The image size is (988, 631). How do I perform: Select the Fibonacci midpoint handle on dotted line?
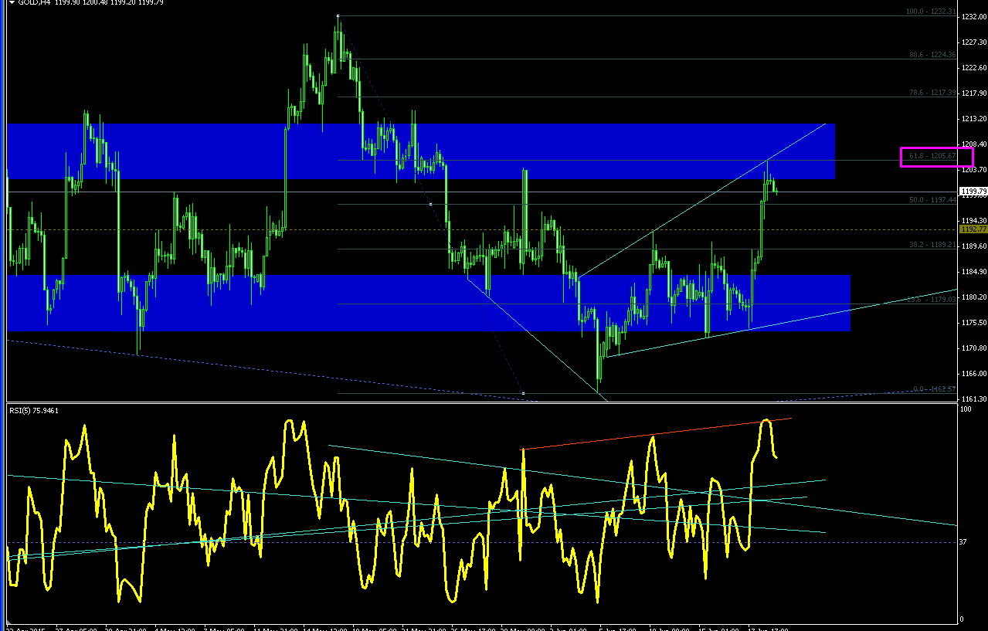tap(430, 204)
